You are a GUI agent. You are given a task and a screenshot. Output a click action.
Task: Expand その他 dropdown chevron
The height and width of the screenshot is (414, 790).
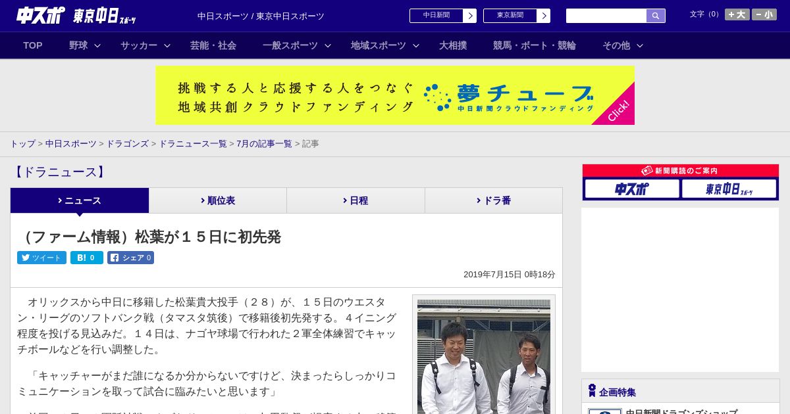pos(640,45)
